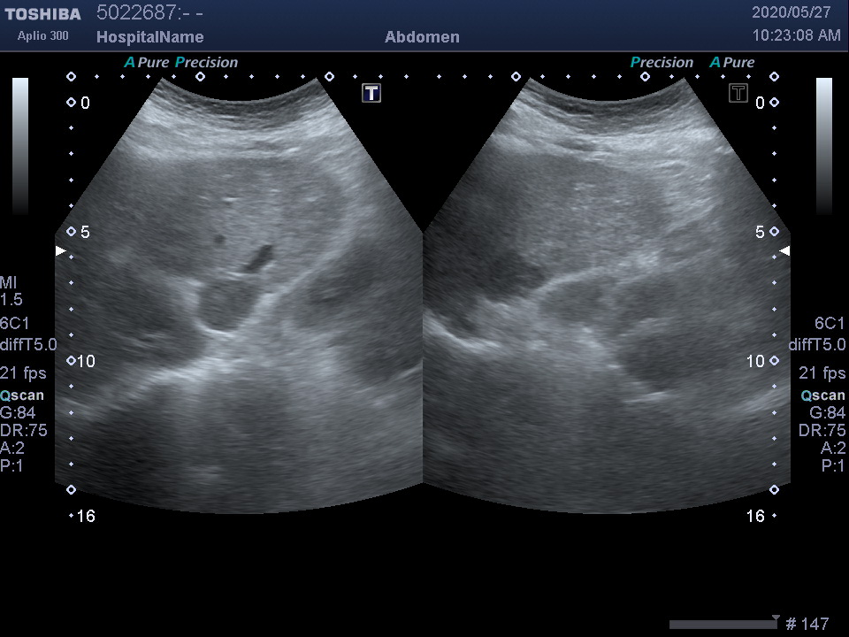The image size is (849, 637).
Task: Click the right Qscan label
Action: pyautogui.click(x=823, y=395)
